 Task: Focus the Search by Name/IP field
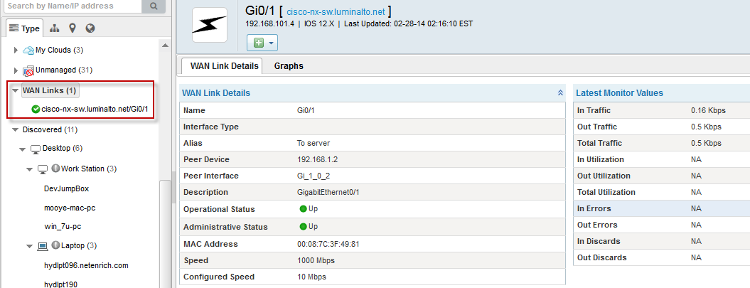click(x=71, y=6)
